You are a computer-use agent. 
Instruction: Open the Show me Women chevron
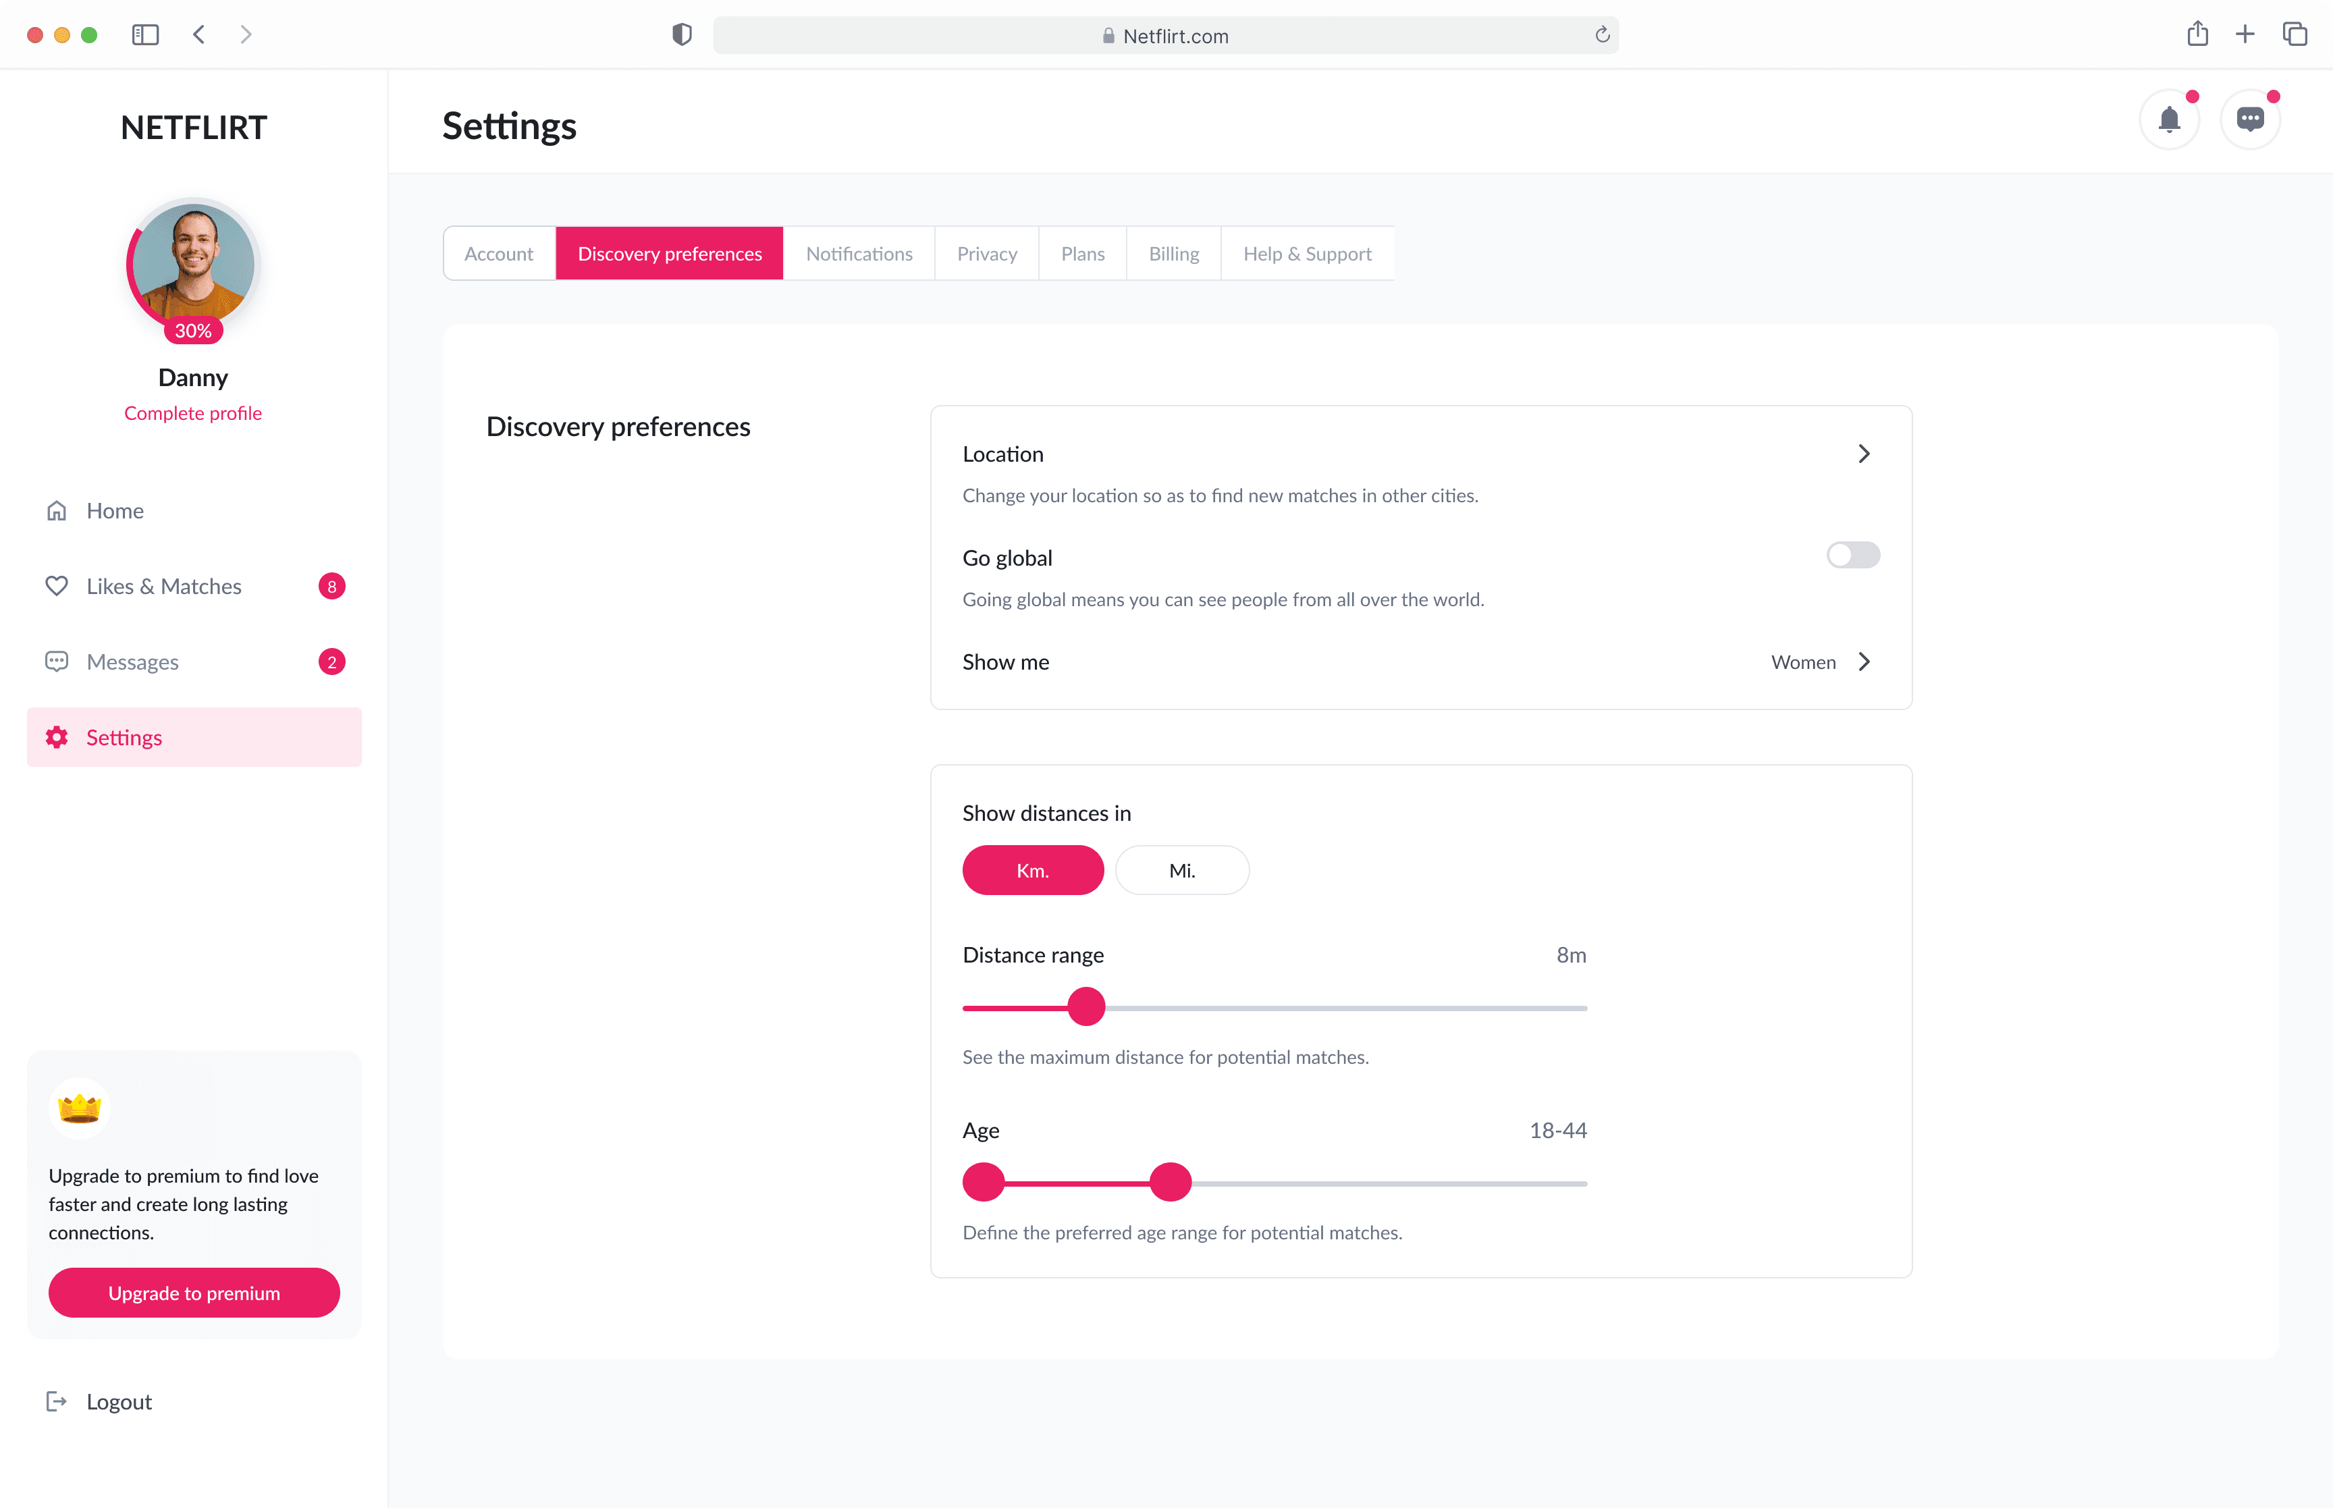point(1863,661)
